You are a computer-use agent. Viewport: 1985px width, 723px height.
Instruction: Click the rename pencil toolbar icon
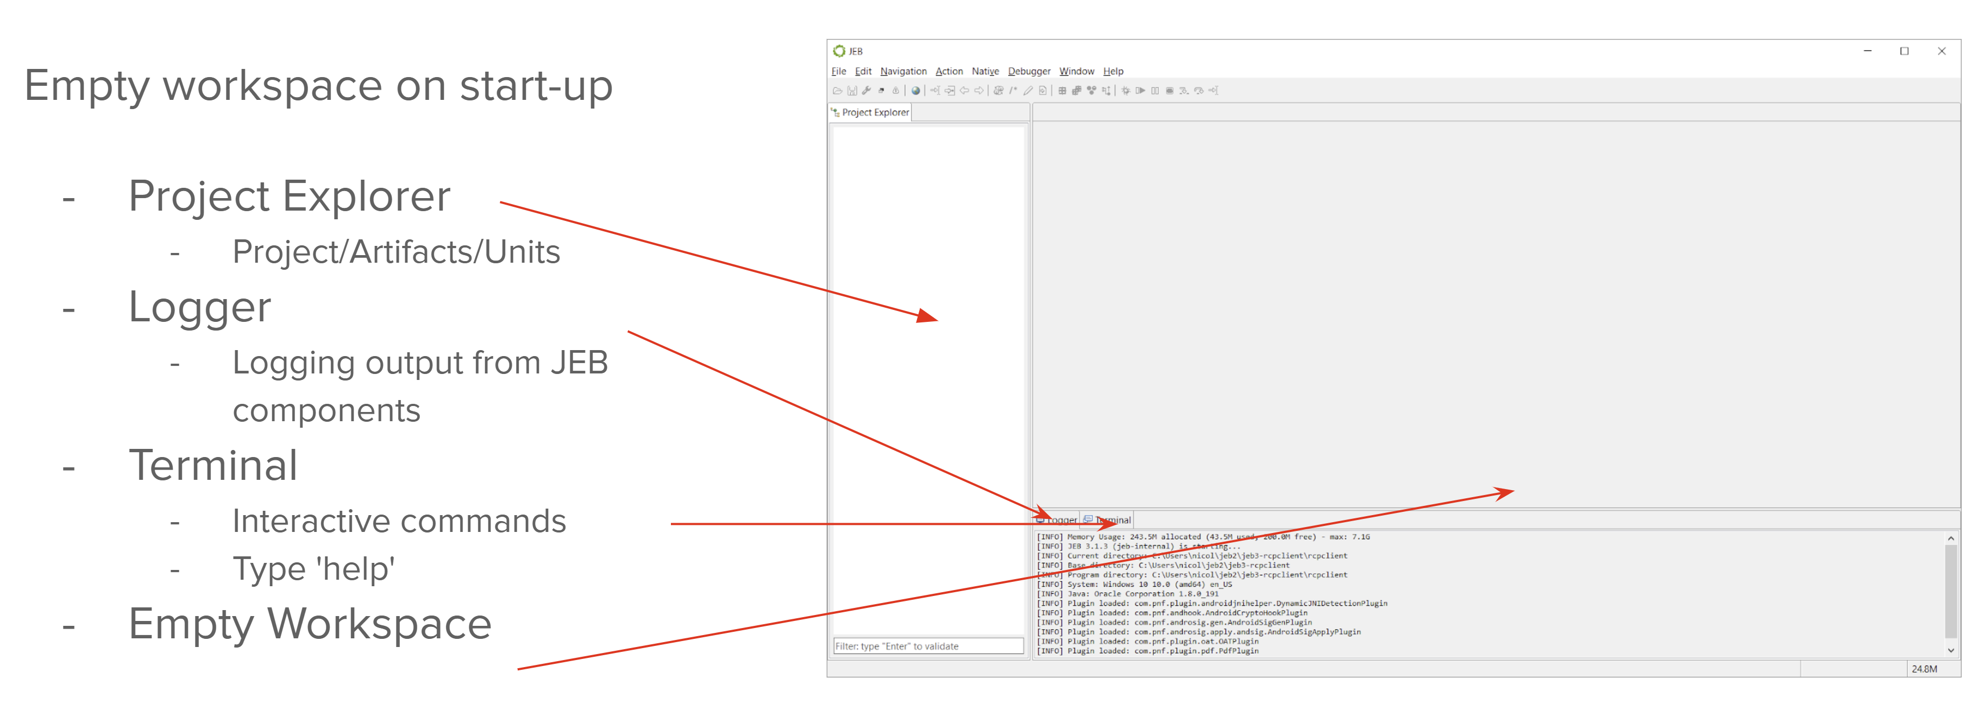[x=1028, y=91]
